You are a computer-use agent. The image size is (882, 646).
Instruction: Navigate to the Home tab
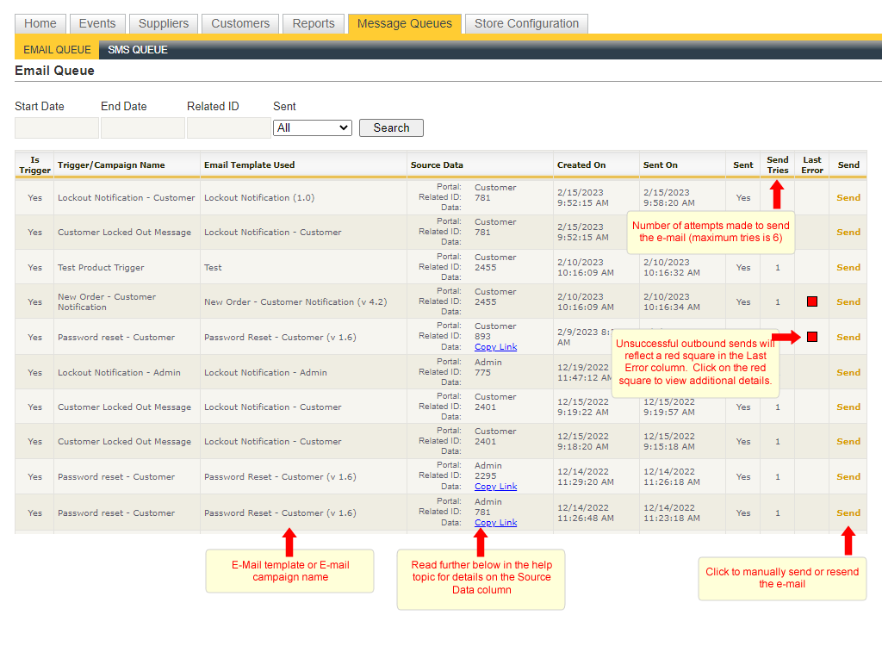point(40,23)
